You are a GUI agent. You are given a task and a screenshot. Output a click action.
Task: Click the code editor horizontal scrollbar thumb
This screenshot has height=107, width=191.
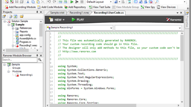coord(93,106)
